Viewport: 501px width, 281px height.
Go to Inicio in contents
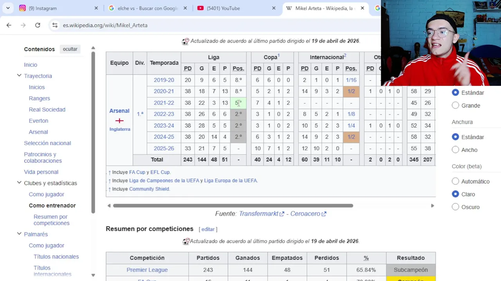tap(31, 65)
